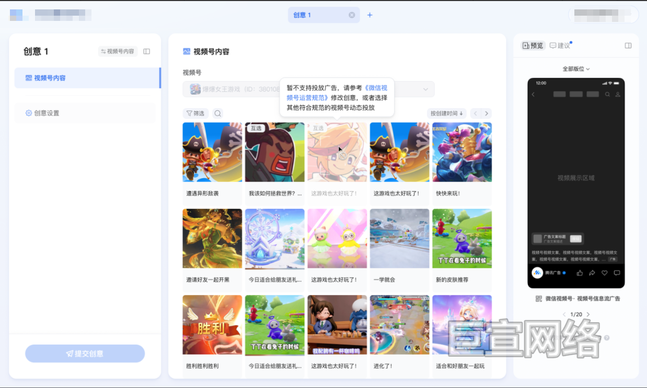
Task: Click the caption text 一学就会
Action: coord(384,280)
